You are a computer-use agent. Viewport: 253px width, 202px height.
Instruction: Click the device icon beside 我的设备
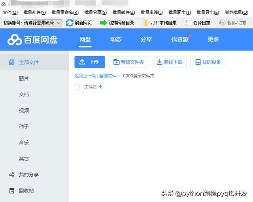[x=198, y=62]
